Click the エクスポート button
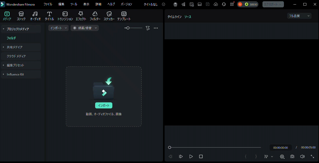 pyautogui.click(x=273, y=4)
